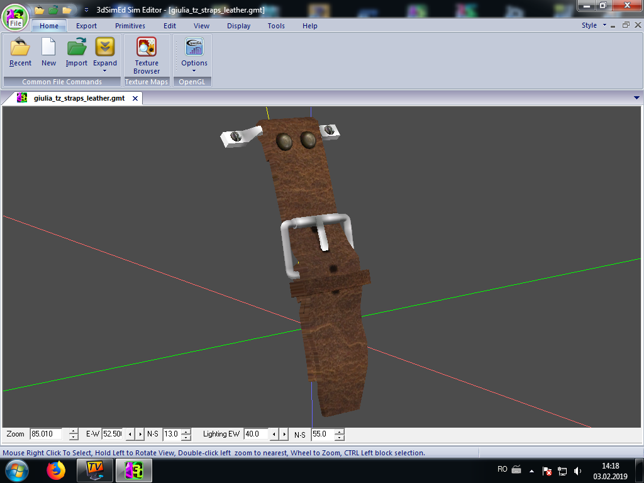Click the view E-W value field
The width and height of the screenshot is (644, 483).
(x=112, y=434)
